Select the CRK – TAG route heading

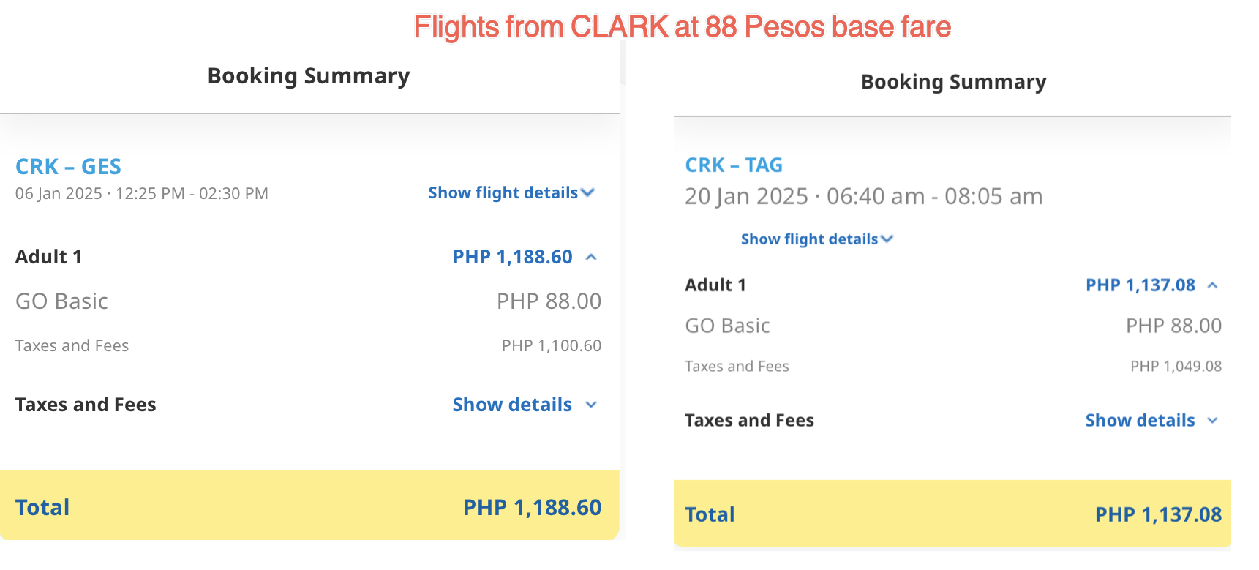pyautogui.click(x=734, y=165)
